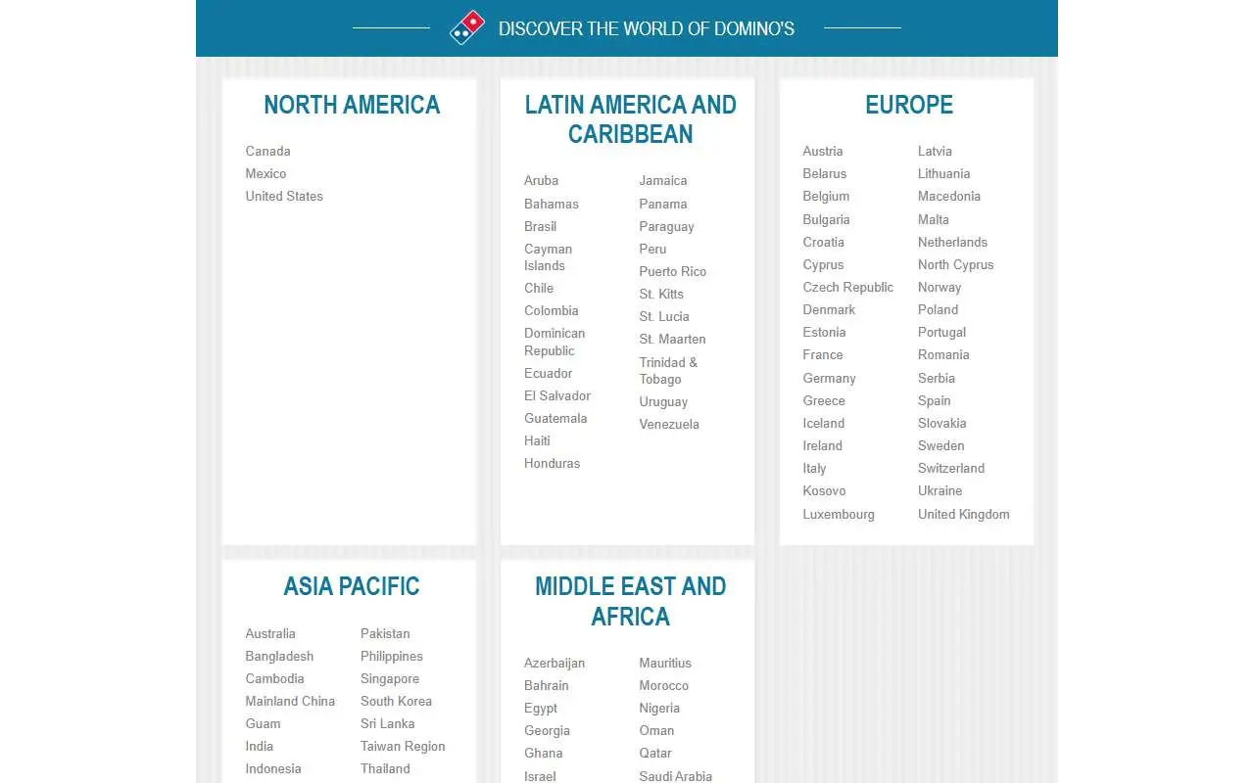
Task: Choose Czech Republic
Action: click(x=848, y=287)
